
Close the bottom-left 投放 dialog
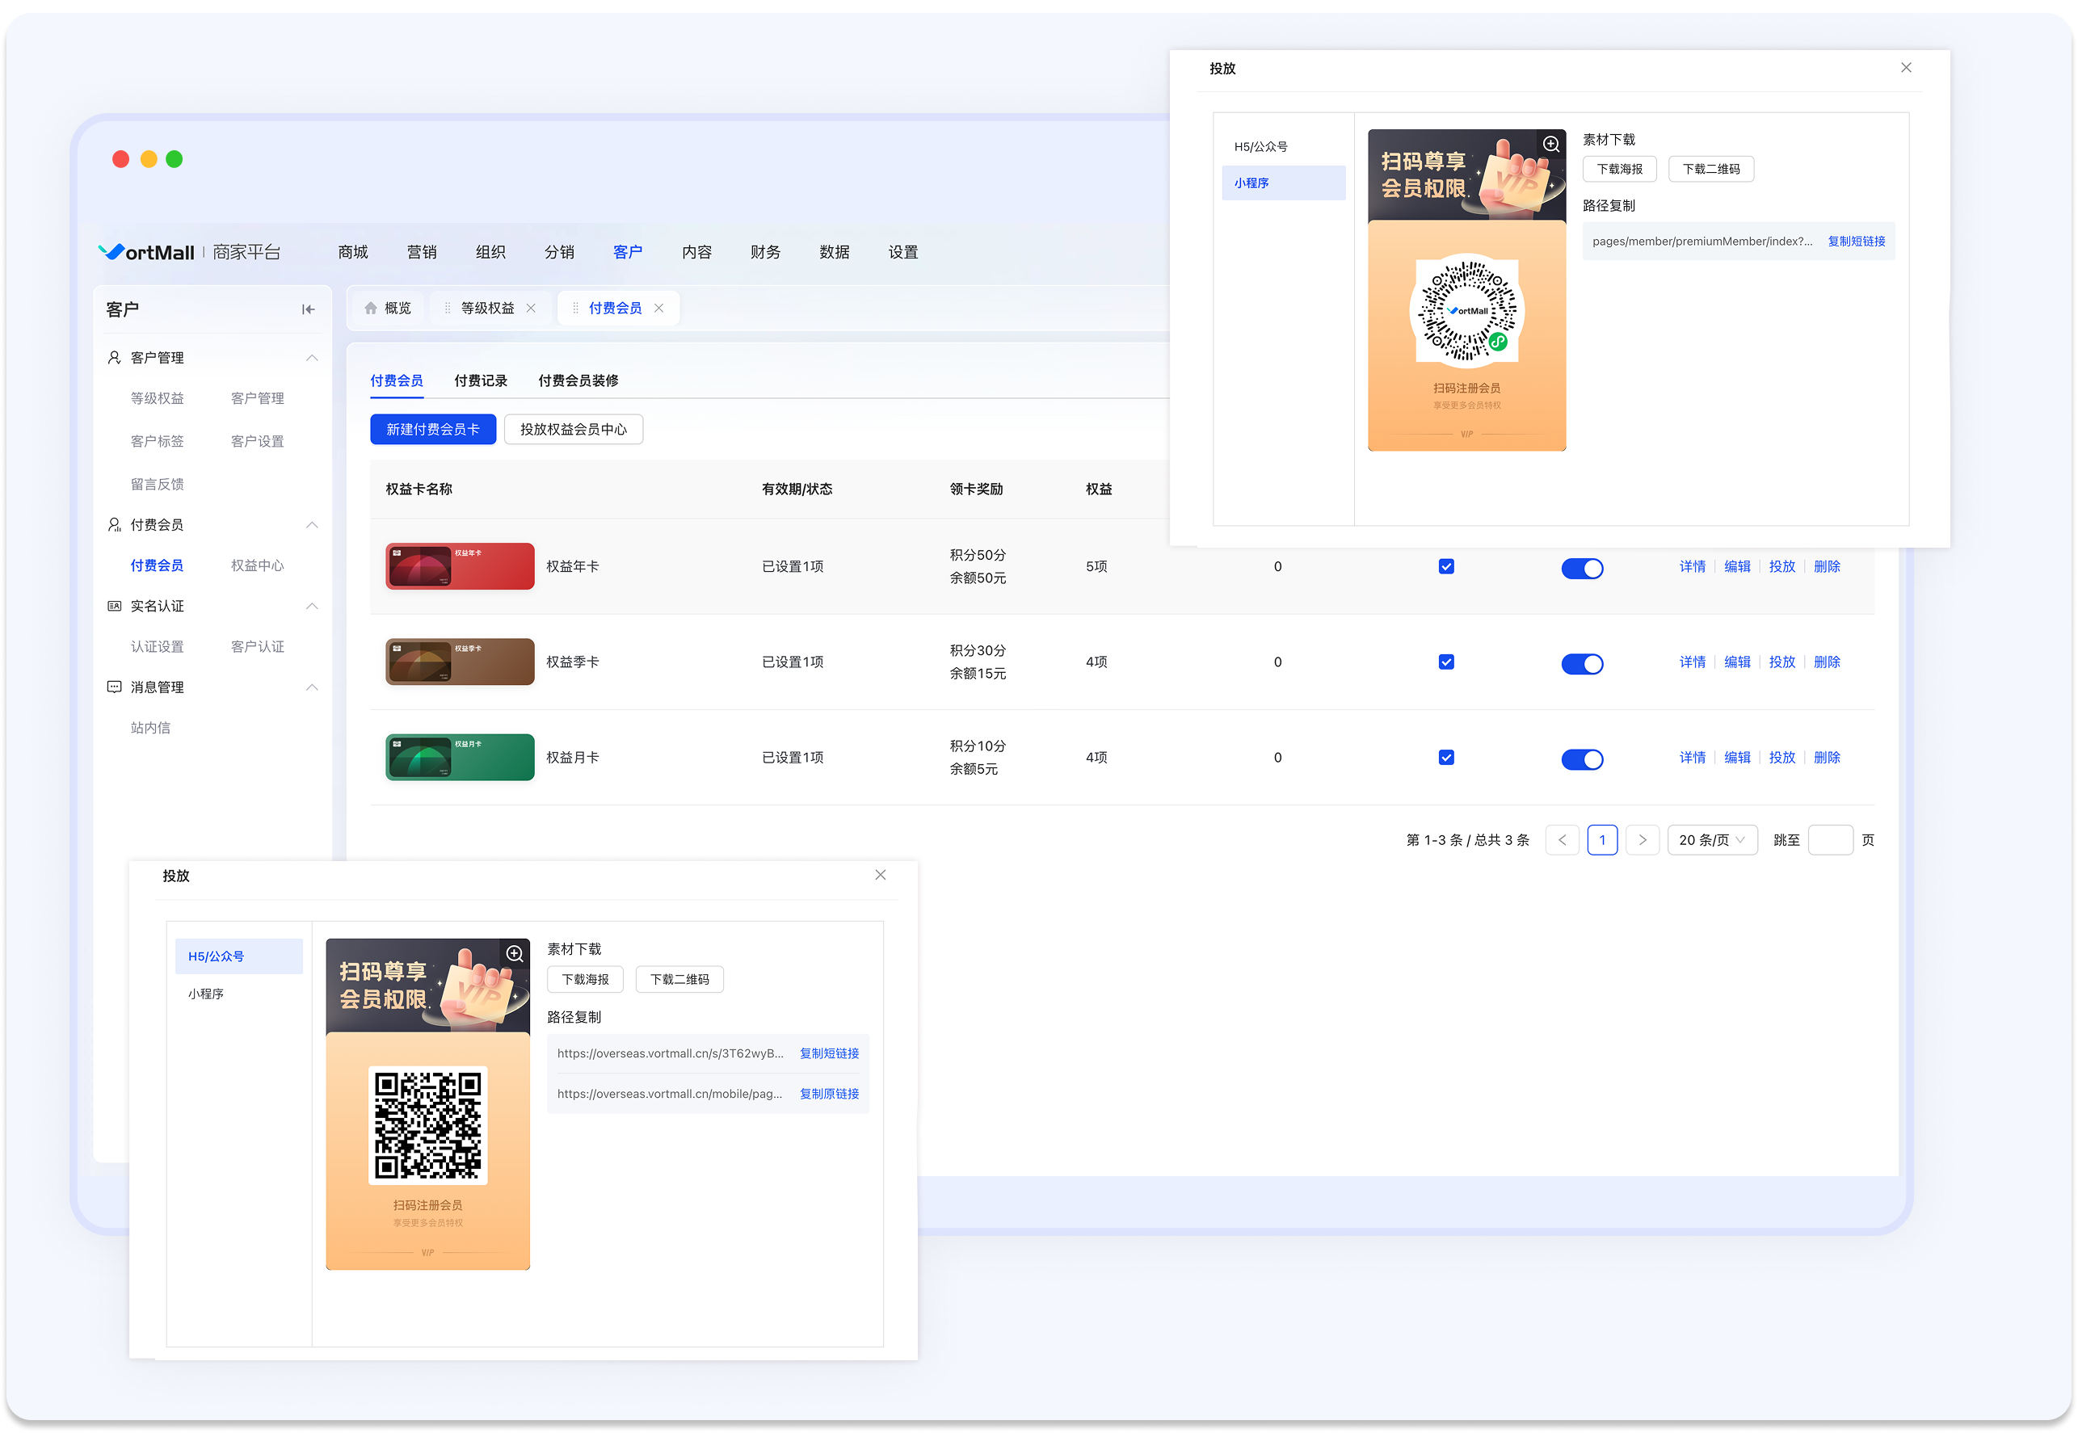pos(880,875)
